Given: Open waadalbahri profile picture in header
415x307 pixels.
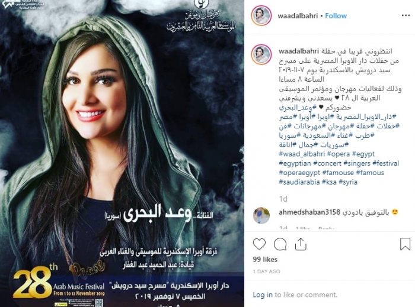Looking at the screenshot, I should [x=261, y=15].
